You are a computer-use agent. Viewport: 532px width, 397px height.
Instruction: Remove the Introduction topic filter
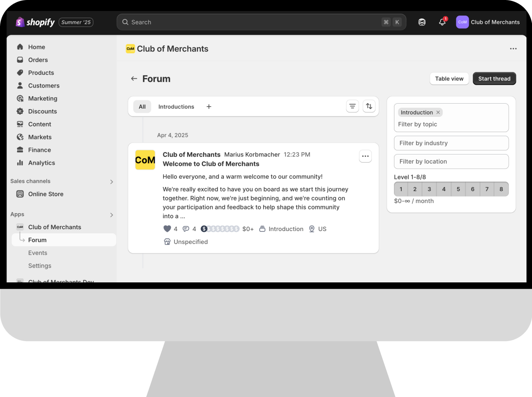click(438, 112)
